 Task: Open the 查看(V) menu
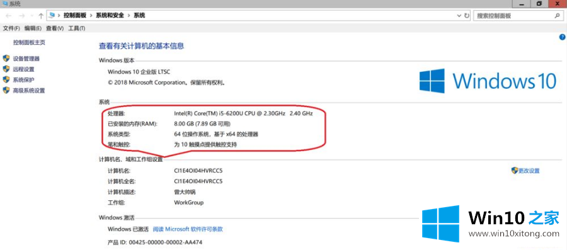(55, 28)
